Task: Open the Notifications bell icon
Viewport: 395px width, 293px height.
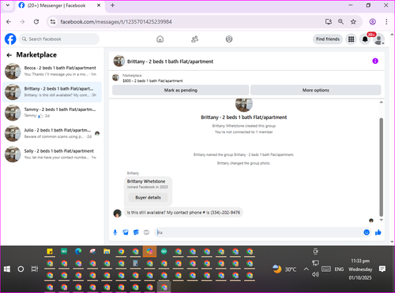Action: pos(365,39)
